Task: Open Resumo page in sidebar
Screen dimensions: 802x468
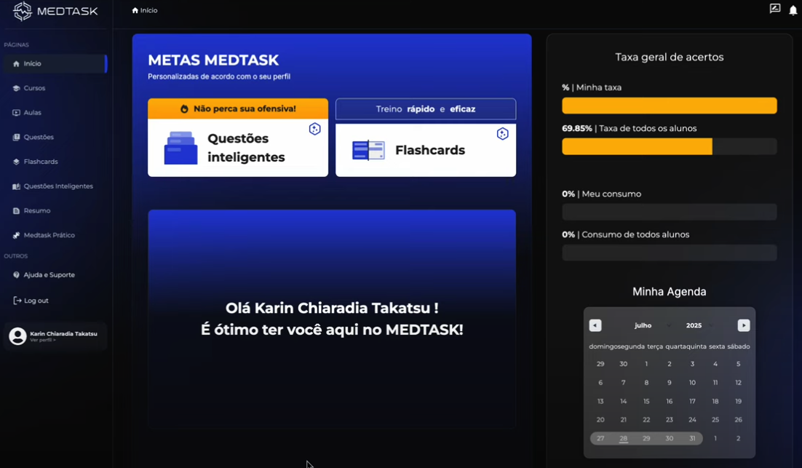Action: click(x=55, y=211)
